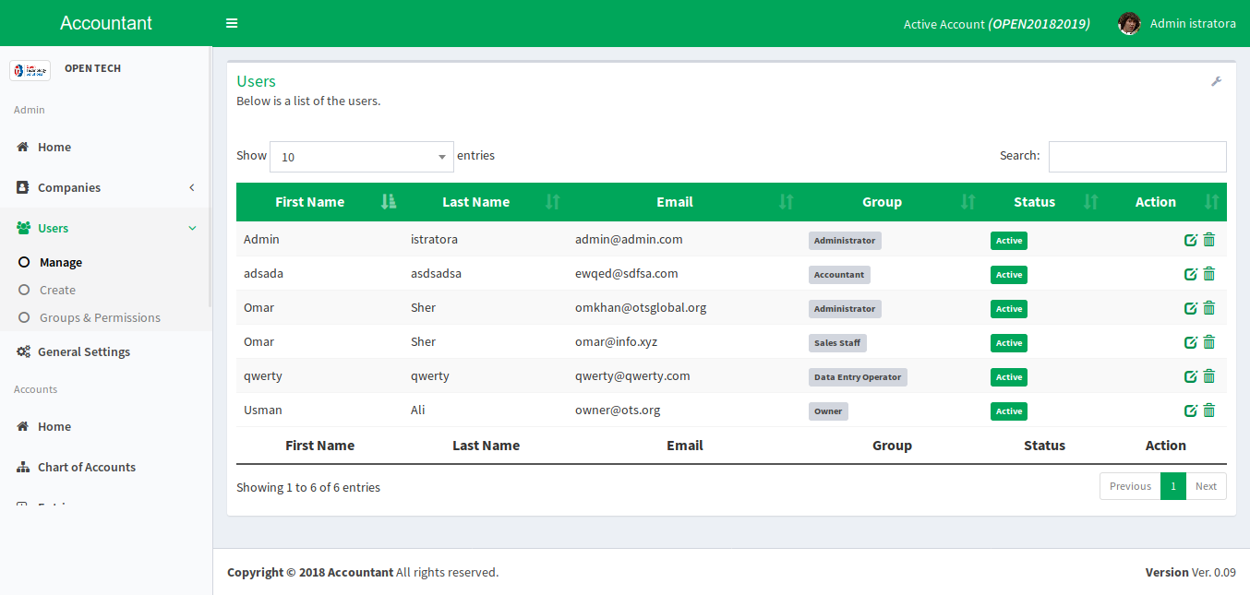The image size is (1250, 595).
Task: Edit the owner@ots.org user
Action: click(1191, 411)
